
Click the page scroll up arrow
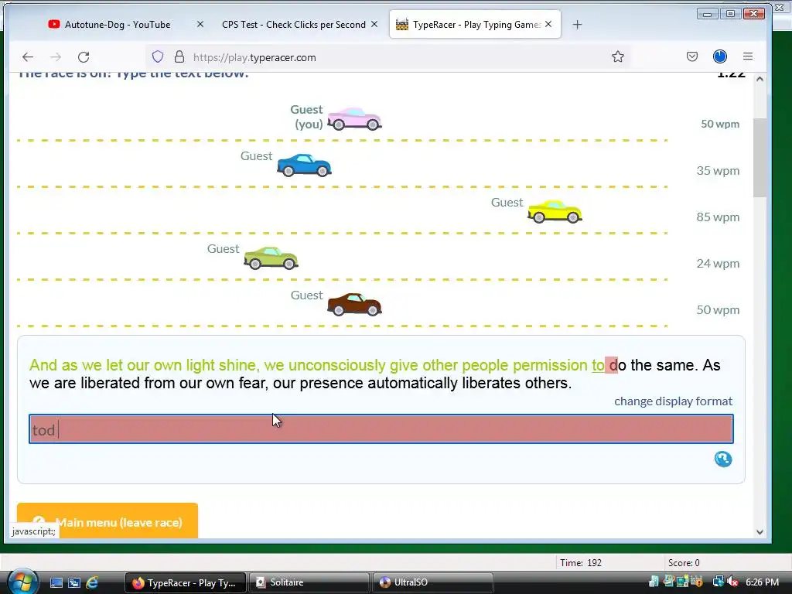[x=760, y=80]
